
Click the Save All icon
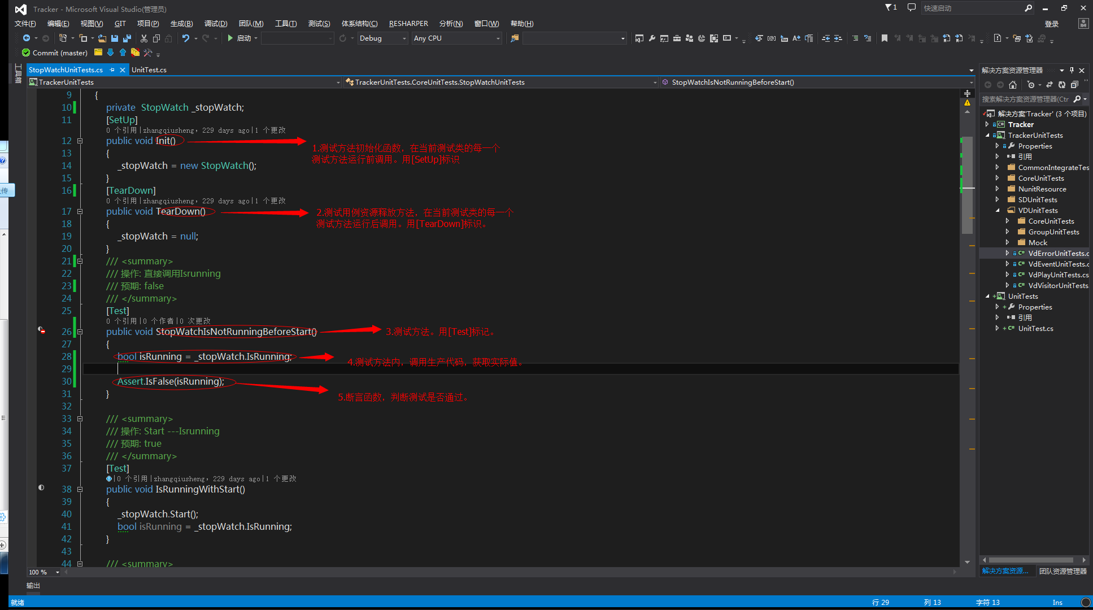[127, 38]
